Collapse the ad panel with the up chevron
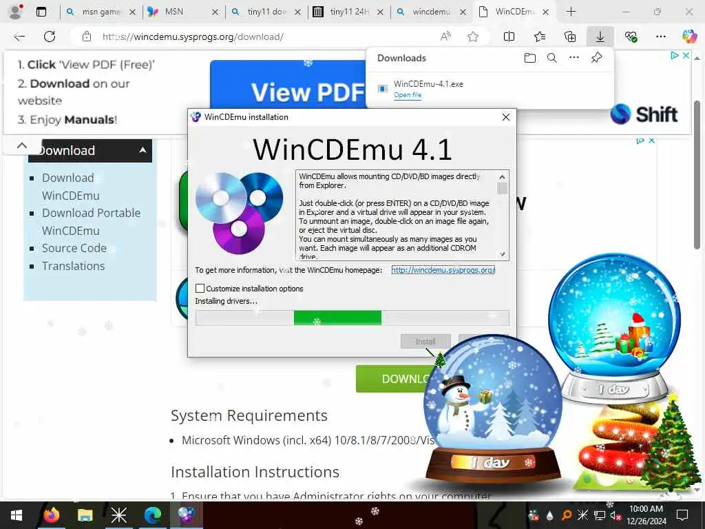This screenshot has width=705, height=529. (21, 146)
